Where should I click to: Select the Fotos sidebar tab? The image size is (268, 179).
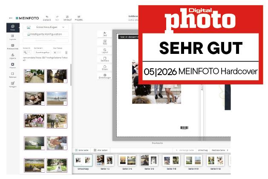click(x=13, y=28)
